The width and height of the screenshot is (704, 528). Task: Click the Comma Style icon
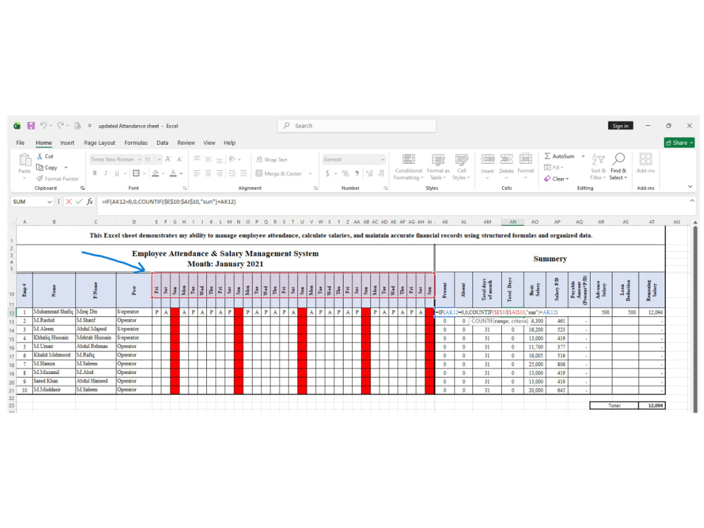coord(357,173)
